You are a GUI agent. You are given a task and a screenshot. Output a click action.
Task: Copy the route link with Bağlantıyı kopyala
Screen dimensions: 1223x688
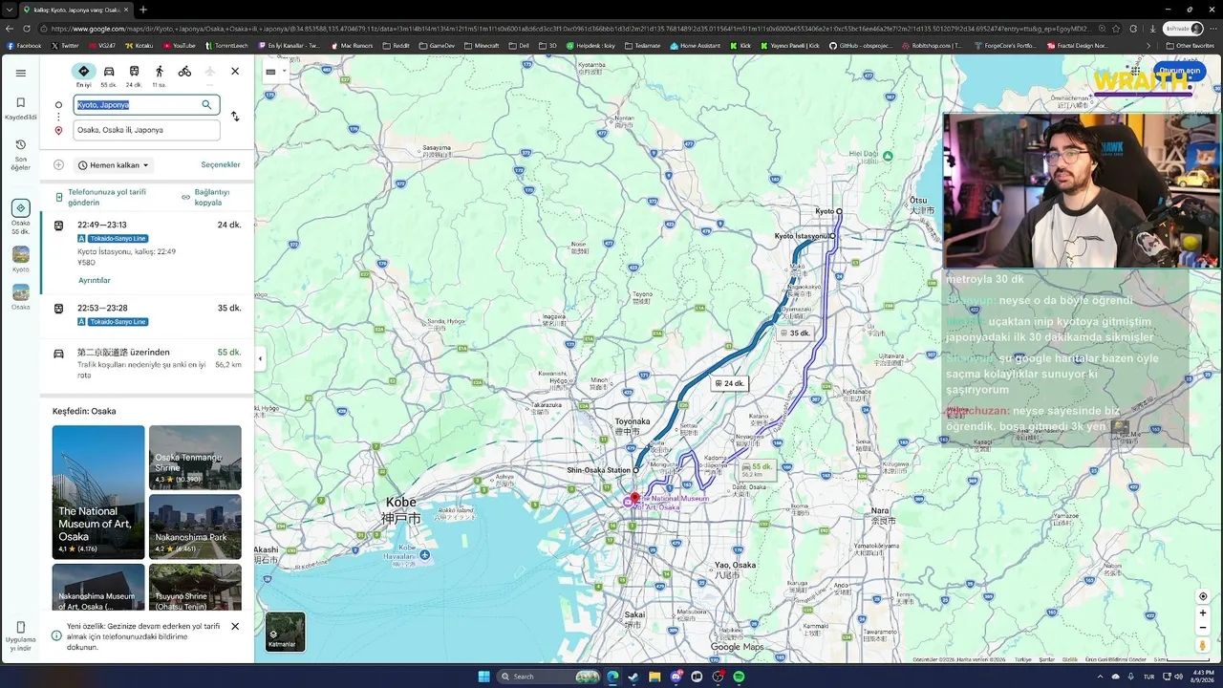pos(205,197)
